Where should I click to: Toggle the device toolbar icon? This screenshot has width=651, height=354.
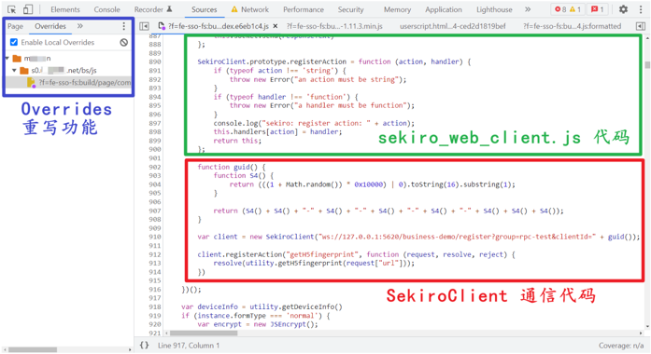pos(28,9)
